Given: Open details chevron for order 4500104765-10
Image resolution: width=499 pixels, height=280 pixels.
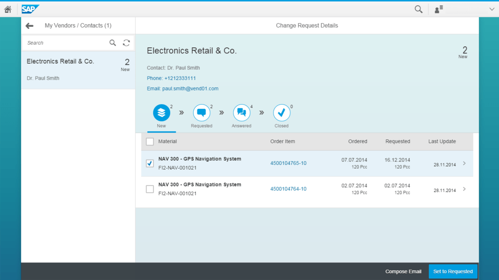Looking at the screenshot, I should (464, 163).
